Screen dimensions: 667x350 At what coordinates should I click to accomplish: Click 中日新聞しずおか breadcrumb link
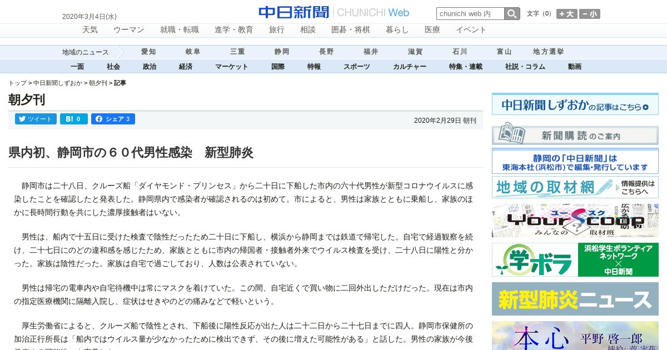point(58,83)
